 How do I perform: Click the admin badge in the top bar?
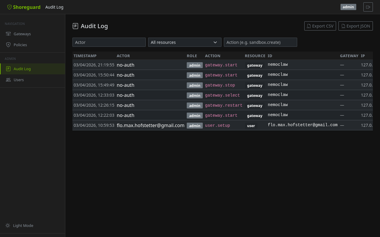coord(348,7)
